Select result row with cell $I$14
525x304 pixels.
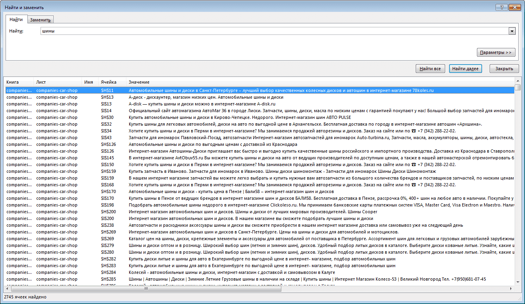pyautogui.click(x=260, y=111)
